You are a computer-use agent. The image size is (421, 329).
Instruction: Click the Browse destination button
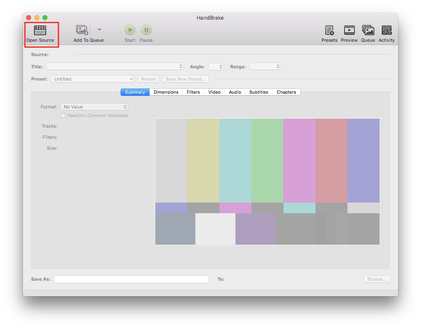coord(377,279)
